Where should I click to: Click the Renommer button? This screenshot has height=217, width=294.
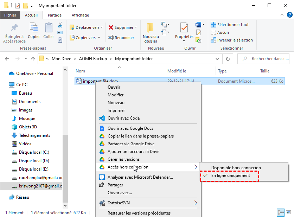121,38
